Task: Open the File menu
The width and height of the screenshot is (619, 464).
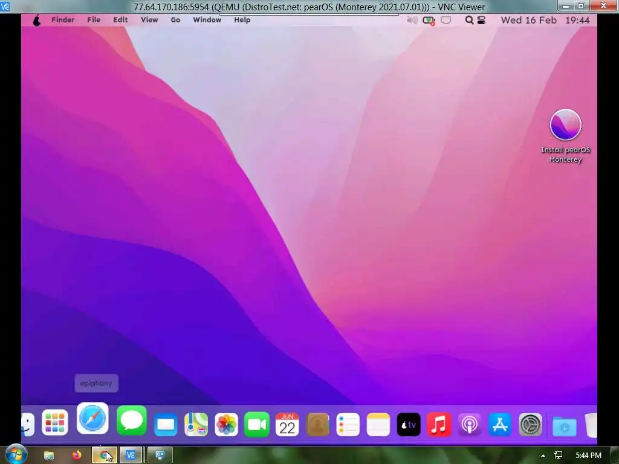Action: (94, 20)
